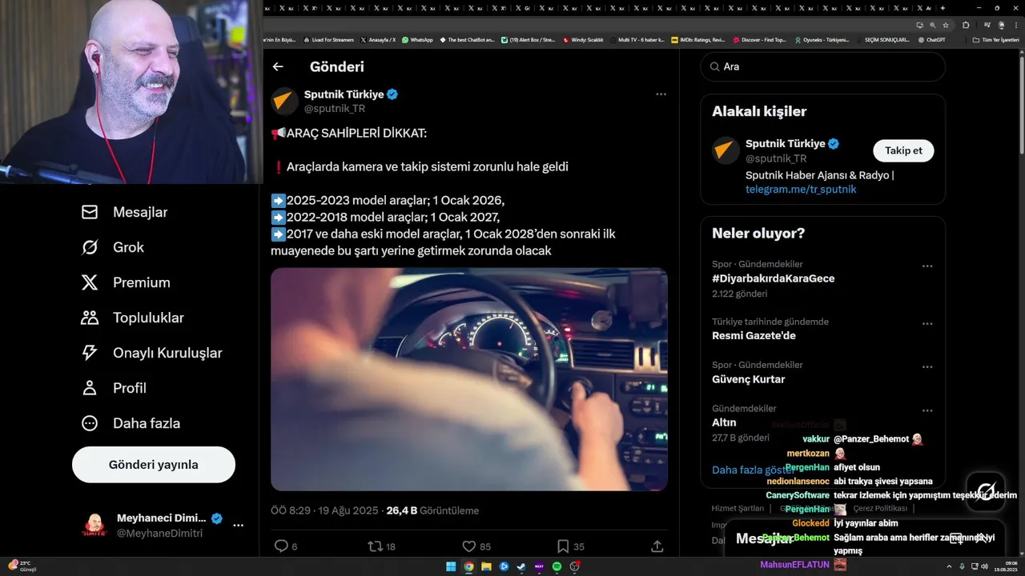The image size is (1025, 576).
Task: Open Chrome from the taskbar
Action: pos(468,566)
